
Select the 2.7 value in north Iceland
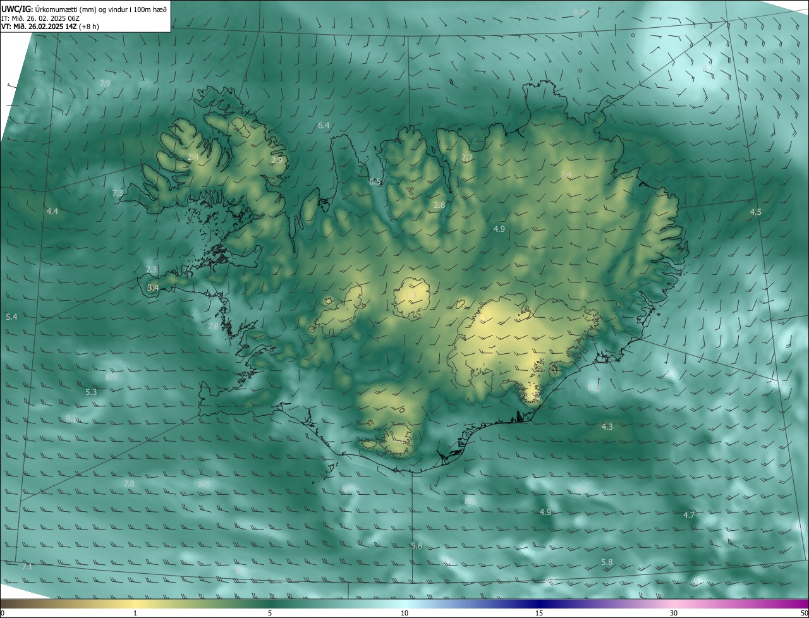pos(467,157)
